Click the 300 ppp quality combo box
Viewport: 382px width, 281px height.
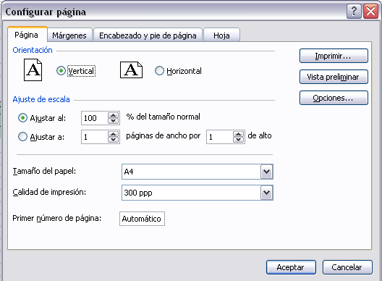tap(198, 193)
